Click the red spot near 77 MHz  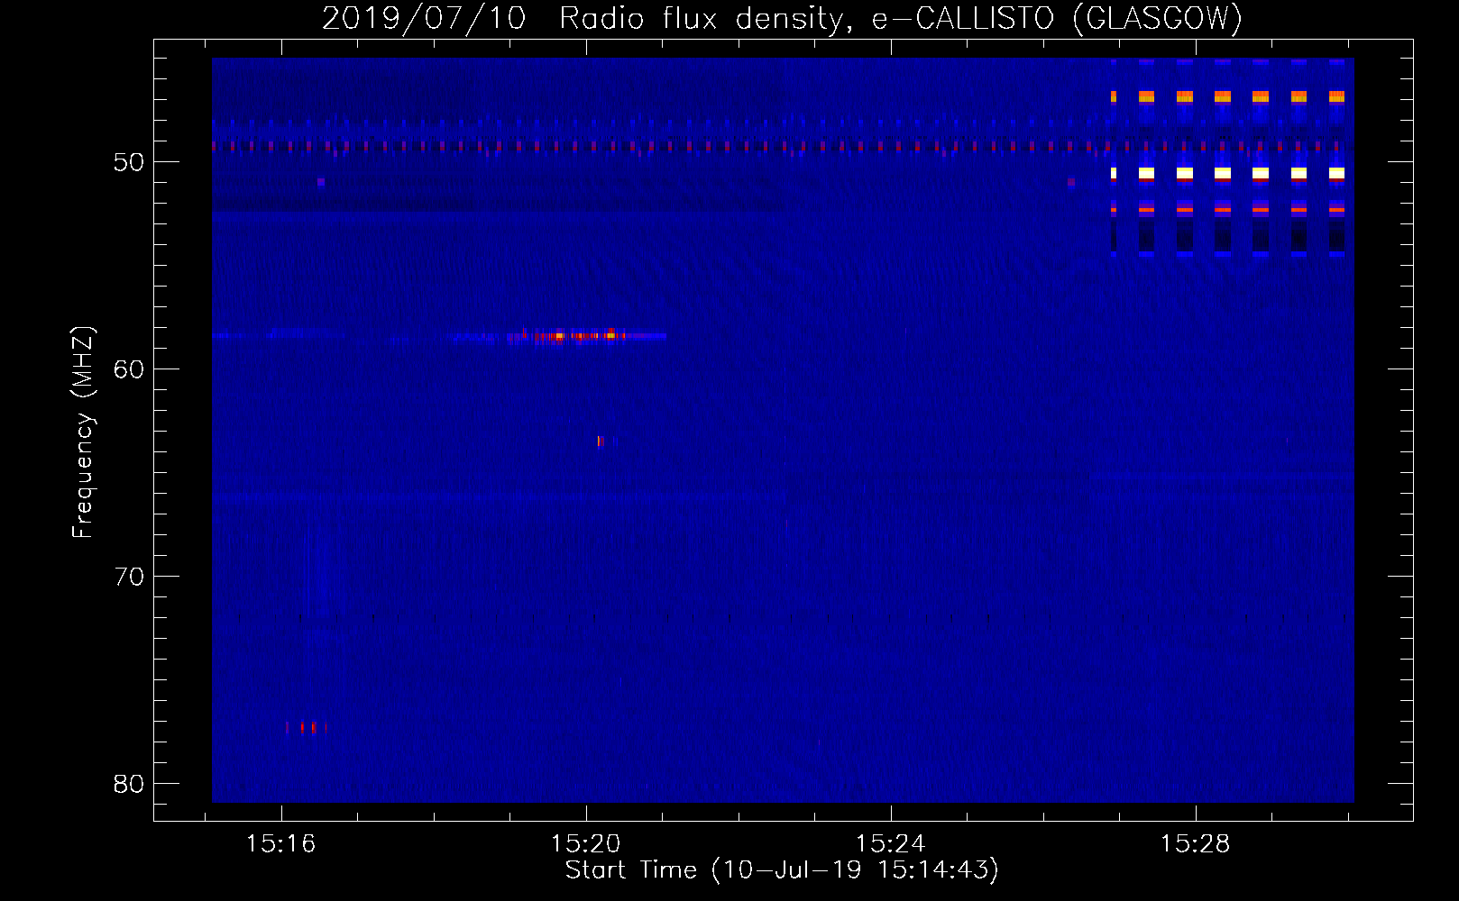[307, 727]
